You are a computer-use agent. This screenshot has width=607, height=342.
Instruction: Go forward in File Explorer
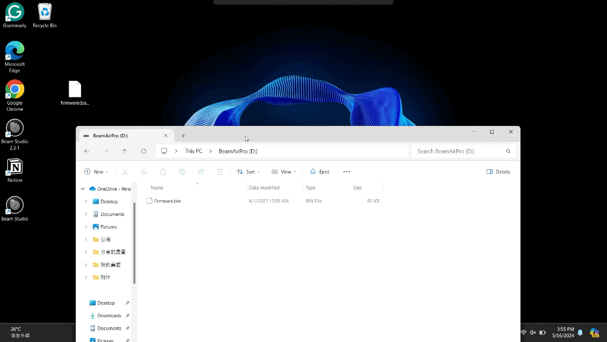(x=106, y=151)
